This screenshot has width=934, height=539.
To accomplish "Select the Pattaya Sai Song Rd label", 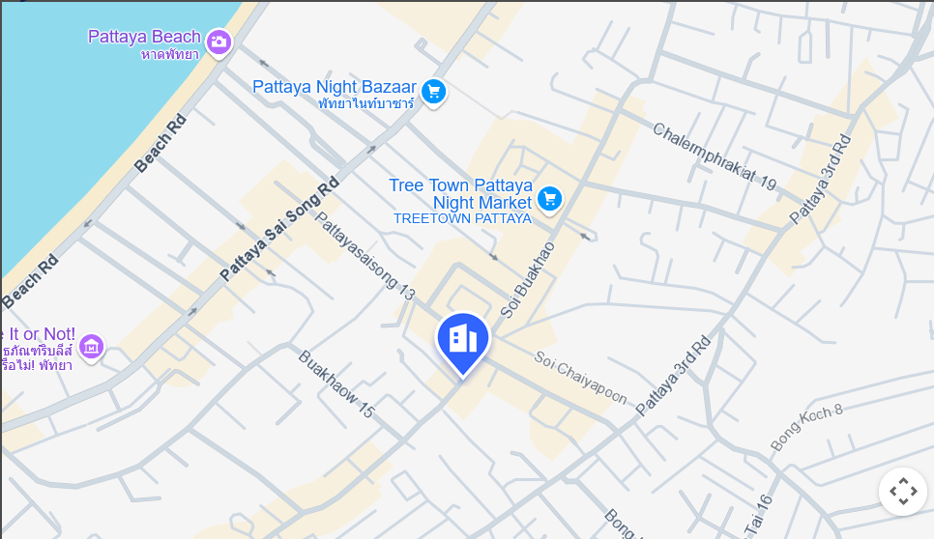I will coord(279,229).
